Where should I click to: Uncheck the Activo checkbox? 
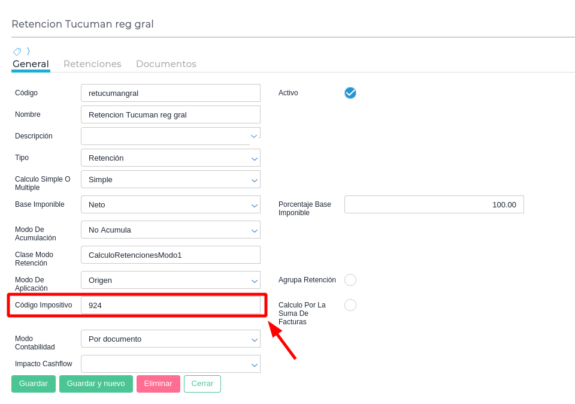pos(350,93)
